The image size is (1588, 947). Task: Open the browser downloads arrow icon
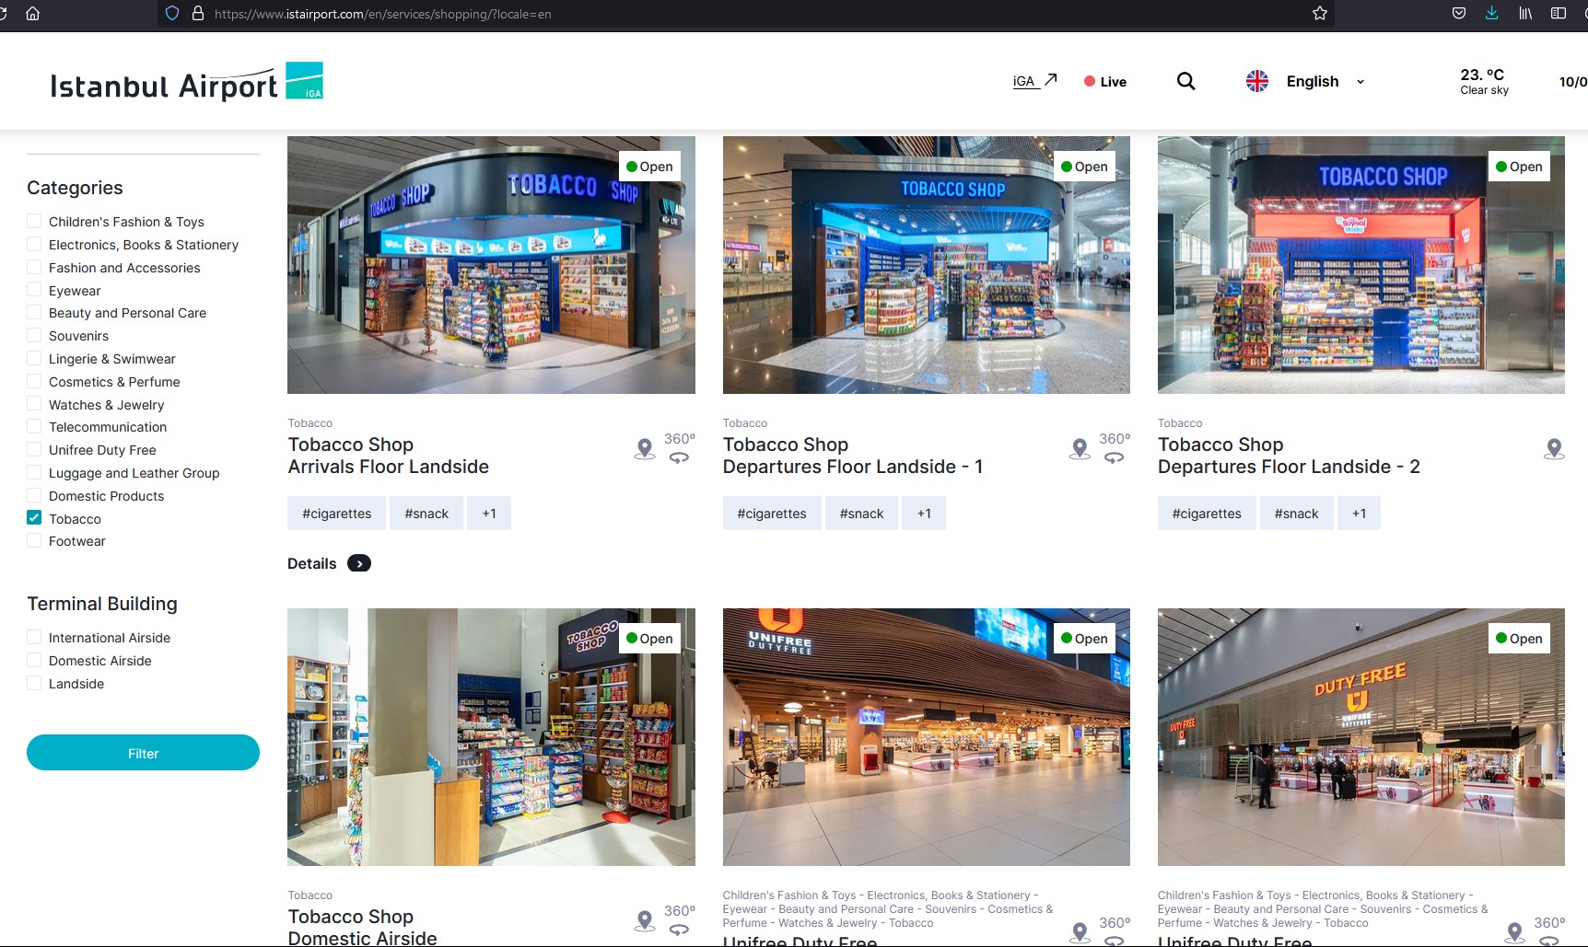pyautogui.click(x=1492, y=14)
